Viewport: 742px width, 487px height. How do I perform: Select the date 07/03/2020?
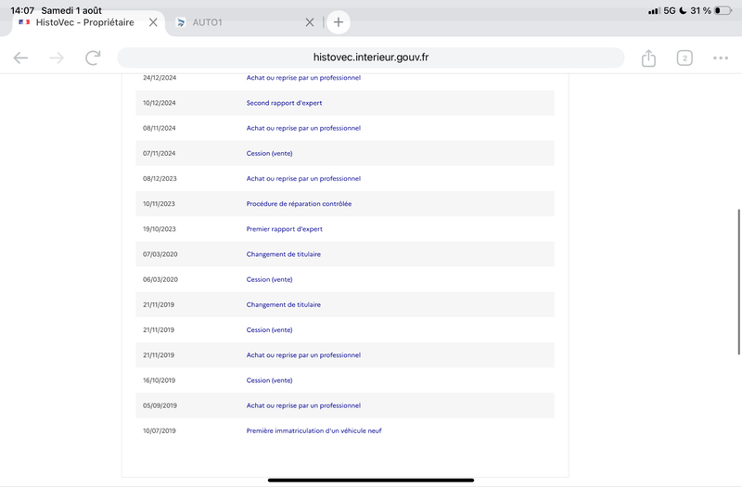160,254
